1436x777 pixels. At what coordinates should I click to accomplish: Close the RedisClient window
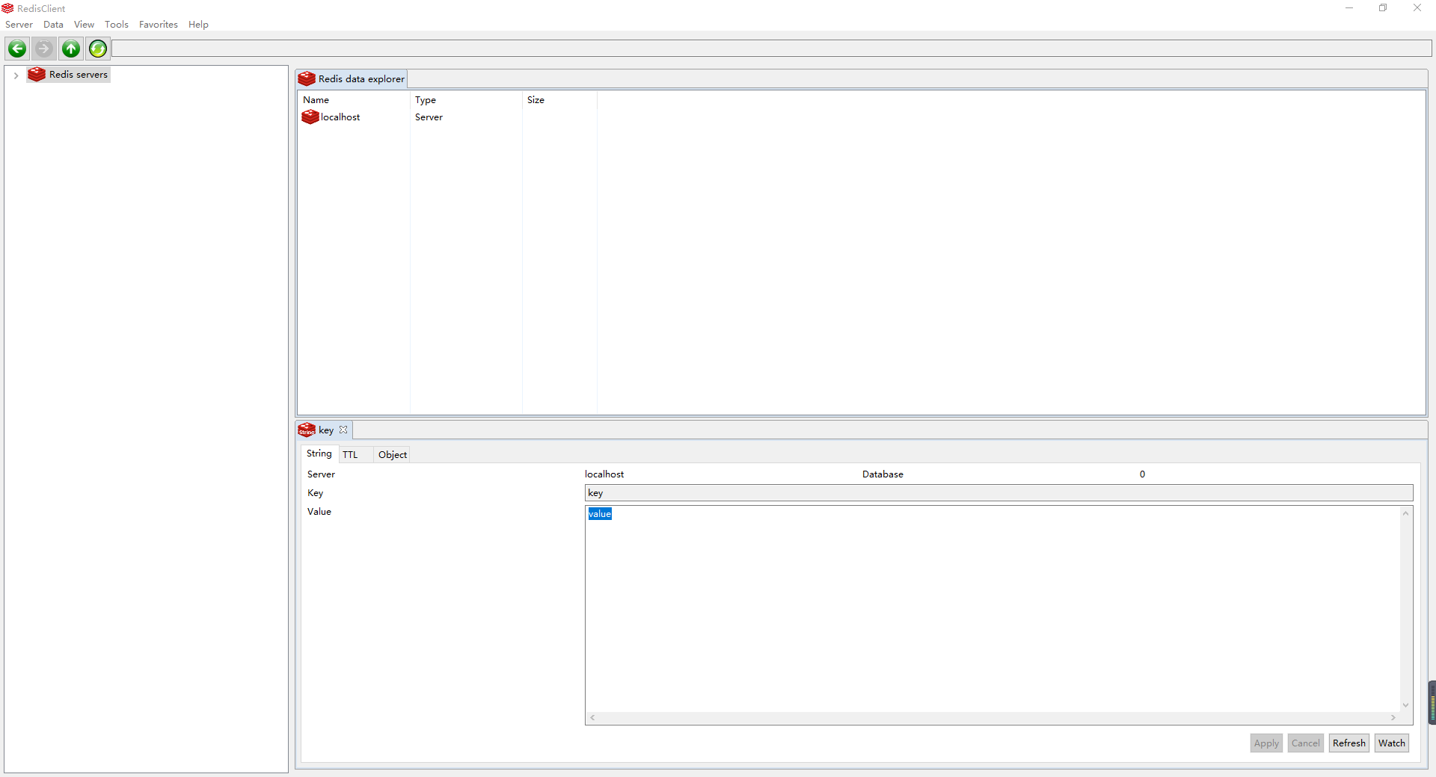[x=1417, y=8]
